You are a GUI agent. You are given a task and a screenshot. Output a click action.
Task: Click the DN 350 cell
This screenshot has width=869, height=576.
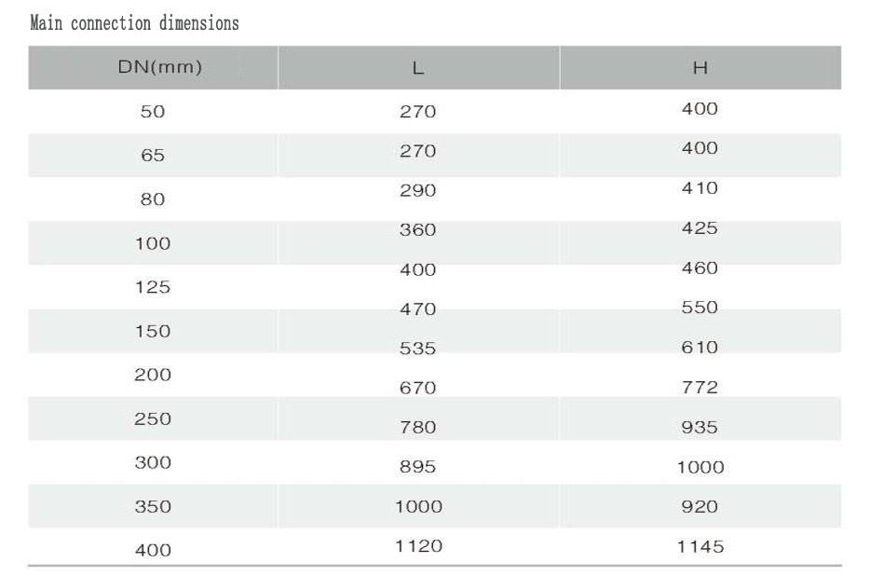pyautogui.click(x=153, y=506)
